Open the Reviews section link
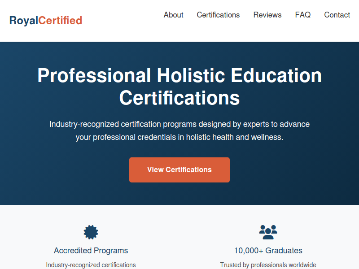 point(267,15)
